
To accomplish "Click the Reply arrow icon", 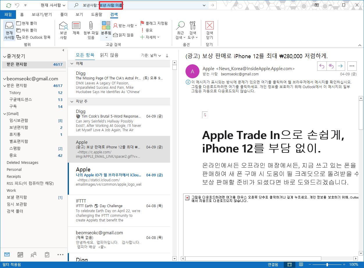I will 322,66.
